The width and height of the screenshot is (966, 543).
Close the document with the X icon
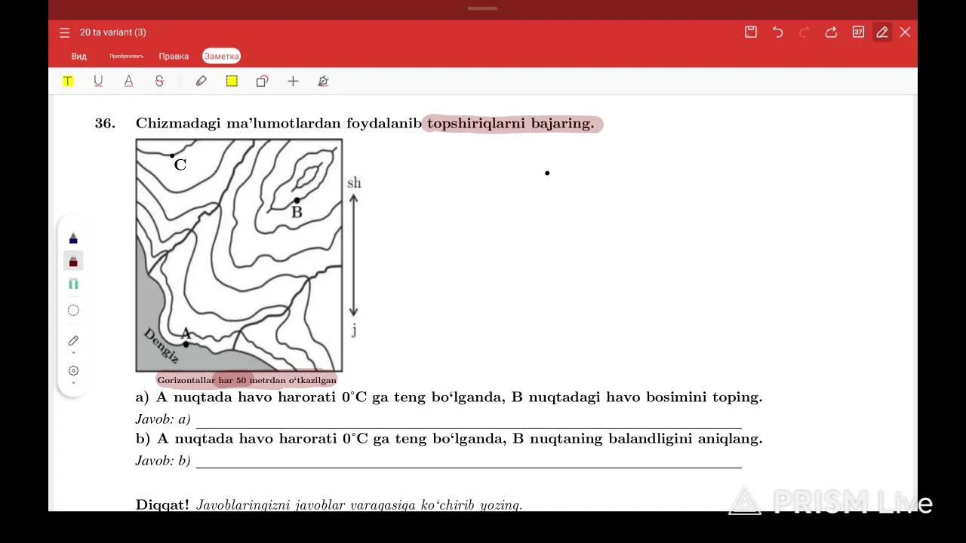coord(906,32)
